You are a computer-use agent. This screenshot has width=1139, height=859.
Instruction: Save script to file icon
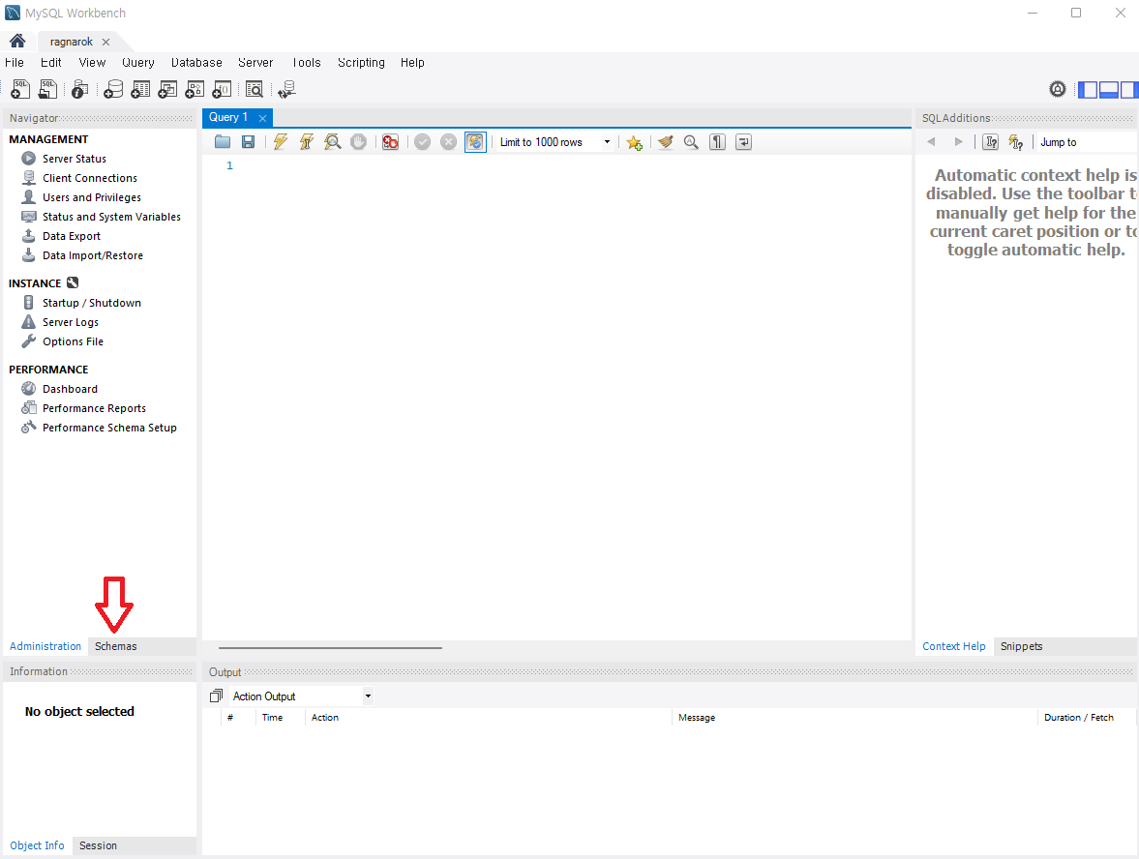pos(249,142)
